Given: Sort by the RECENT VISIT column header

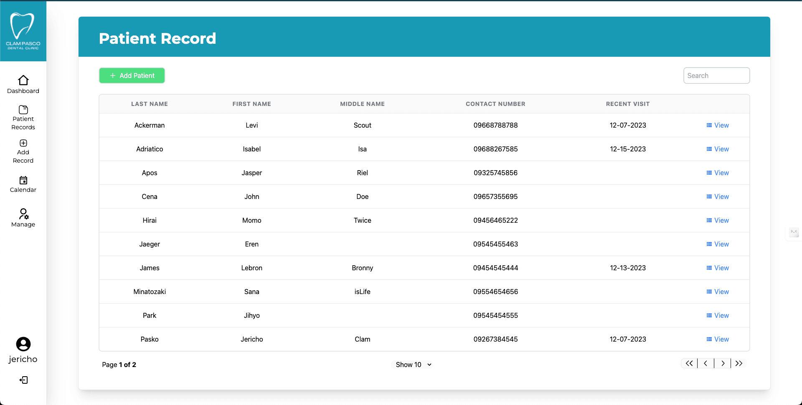Looking at the screenshot, I should [628, 103].
